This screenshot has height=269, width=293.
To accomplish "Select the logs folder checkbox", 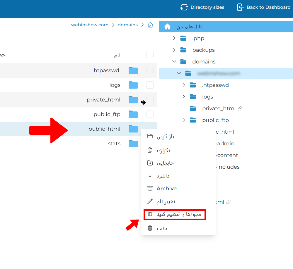I will (150, 85).
